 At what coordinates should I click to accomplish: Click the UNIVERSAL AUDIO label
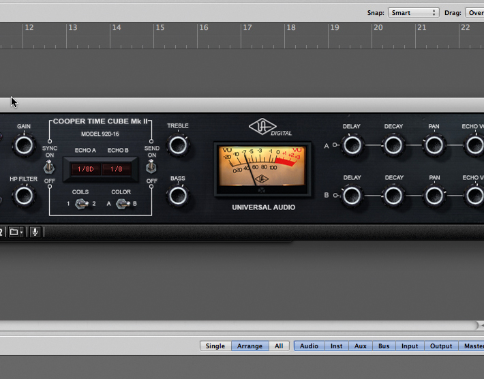pos(264,207)
